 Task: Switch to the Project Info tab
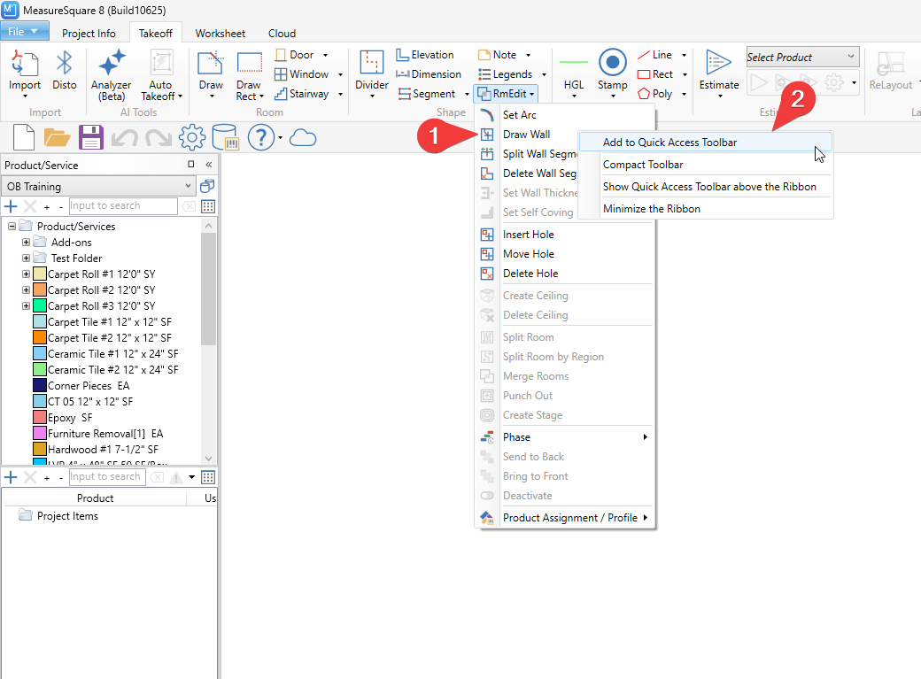pyautogui.click(x=89, y=34)
